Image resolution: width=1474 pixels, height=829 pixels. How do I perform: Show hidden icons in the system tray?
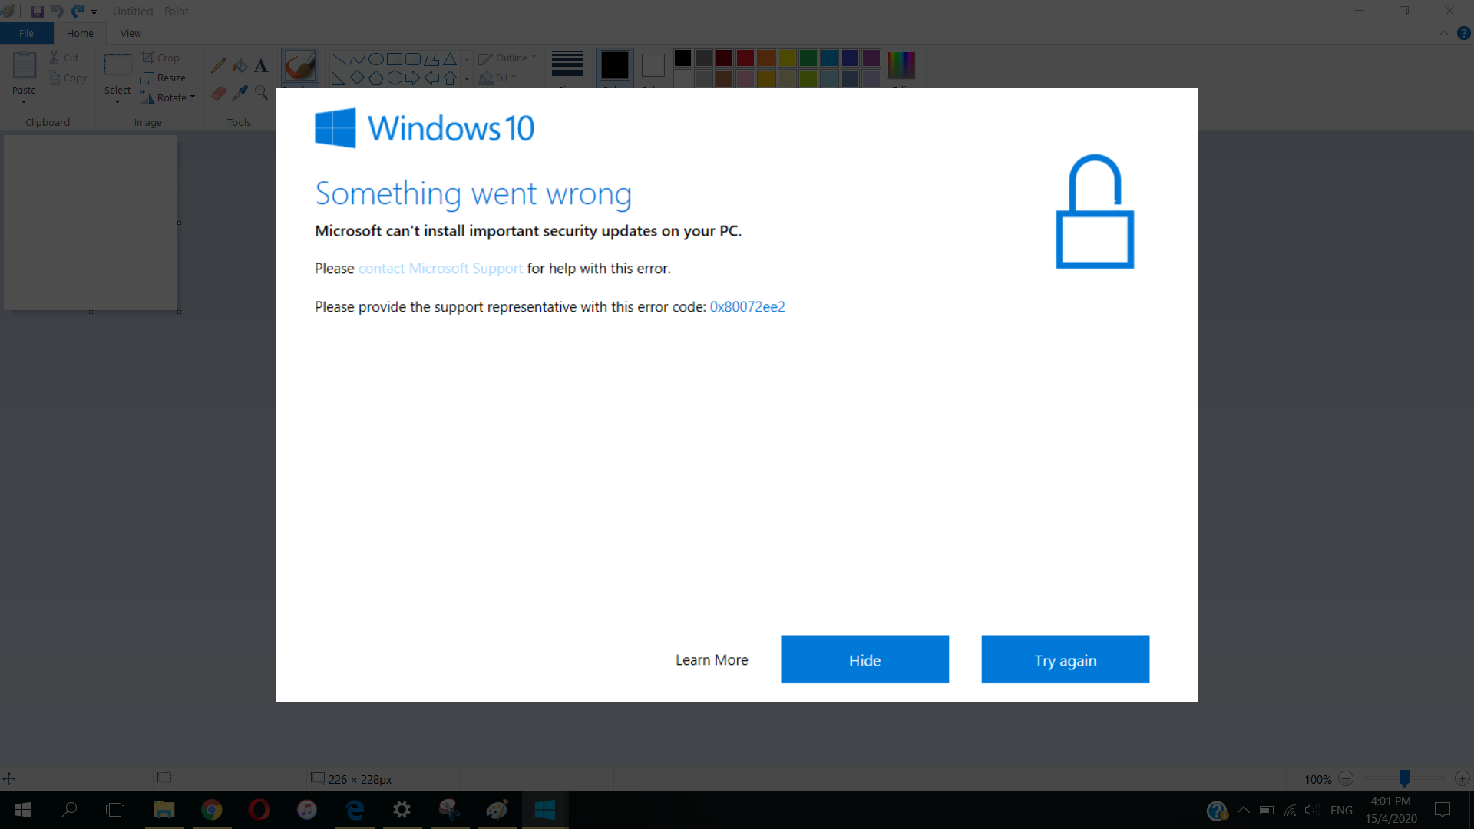pos(1244,811)
